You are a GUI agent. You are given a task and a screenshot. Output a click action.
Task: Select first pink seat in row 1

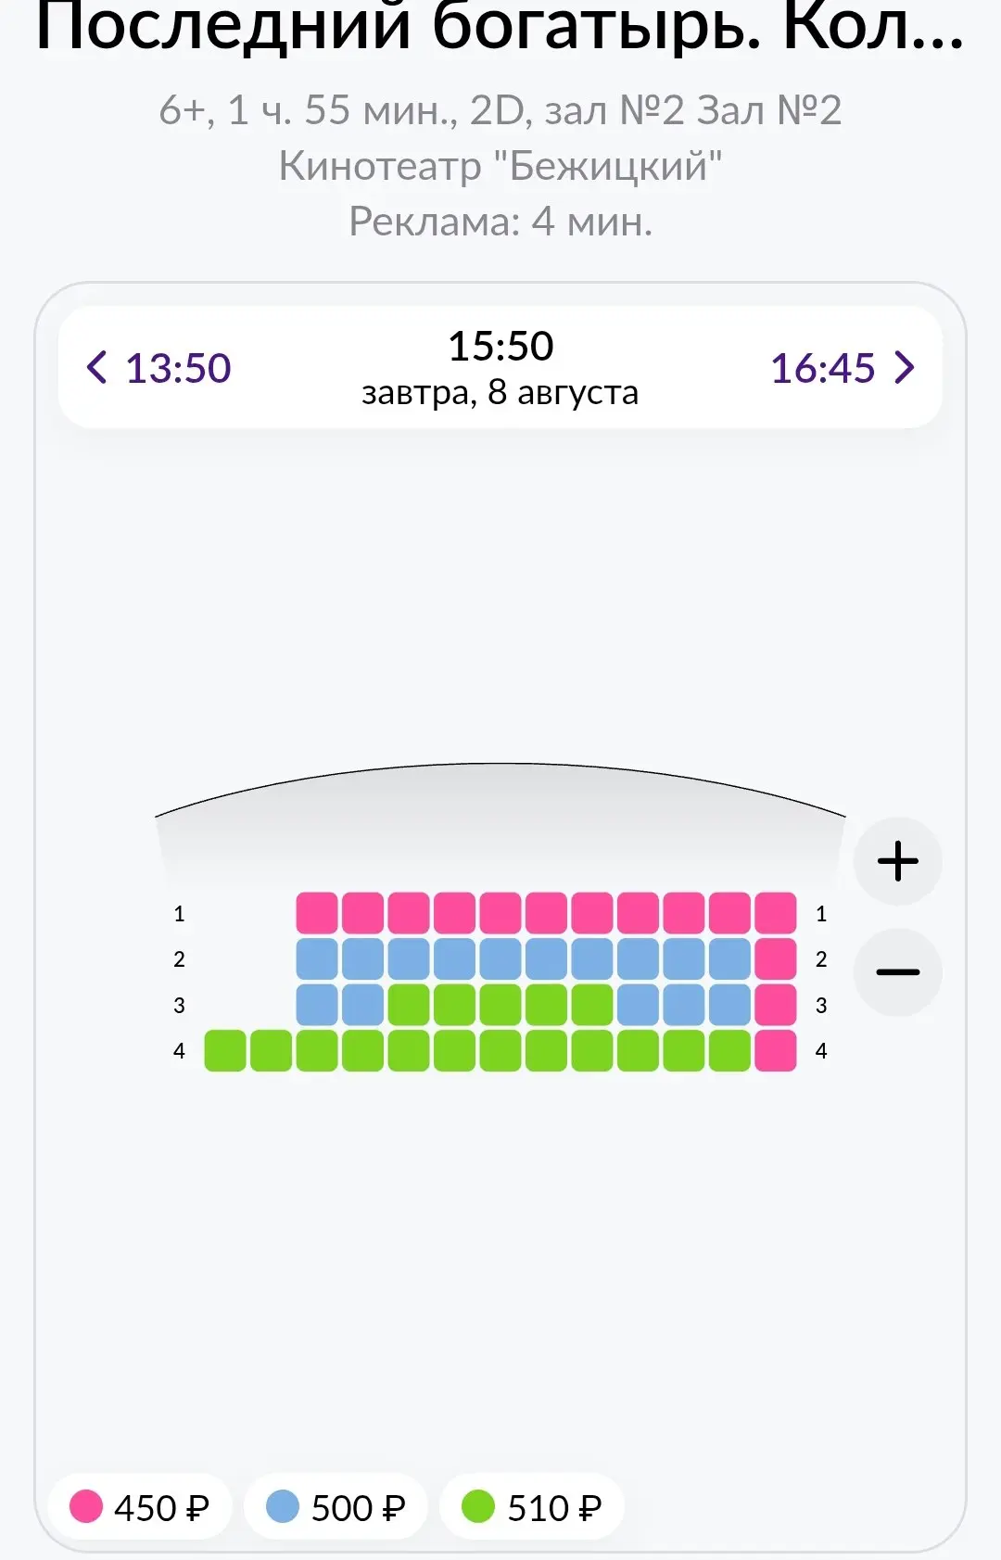(x=317, y=913)
